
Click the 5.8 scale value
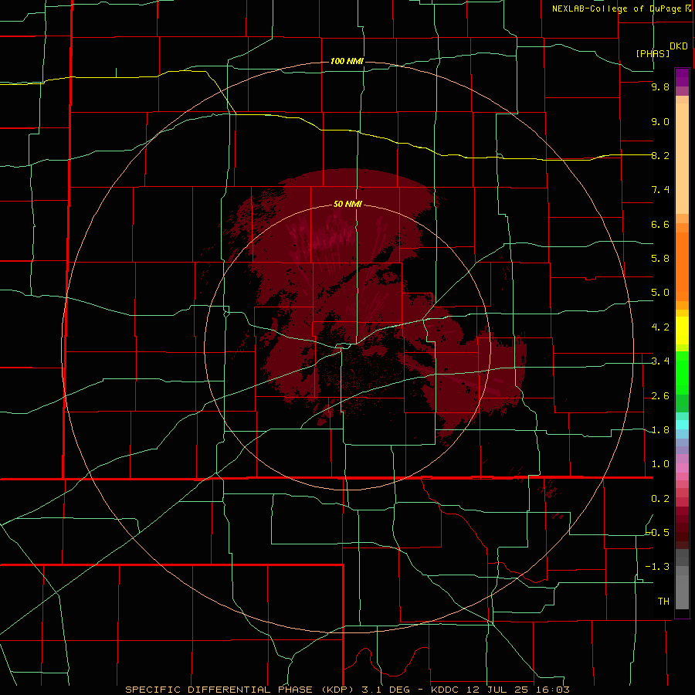click(x=660, y=258)
